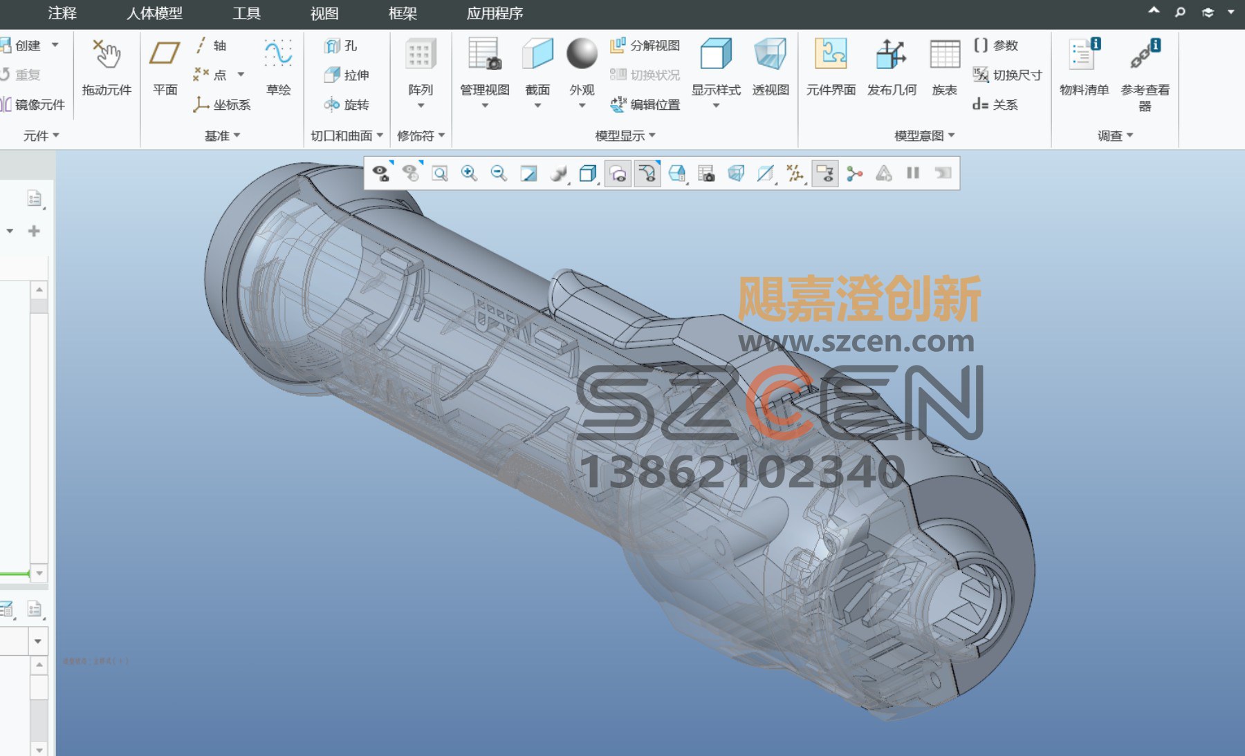Expand the Component (元件) group dropdown
1245x756 pixels.
click(x=41, y=136)
